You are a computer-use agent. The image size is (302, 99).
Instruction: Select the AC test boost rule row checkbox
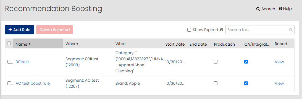click(x=9, y=83)
